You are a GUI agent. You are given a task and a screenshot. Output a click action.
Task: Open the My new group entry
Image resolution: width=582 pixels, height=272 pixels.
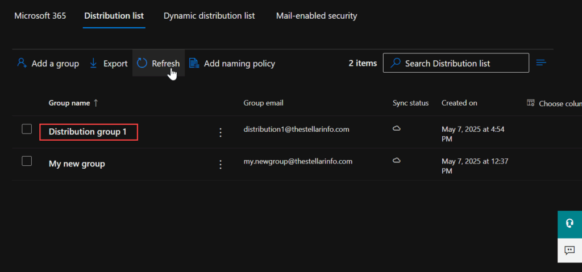pos(77,164)
